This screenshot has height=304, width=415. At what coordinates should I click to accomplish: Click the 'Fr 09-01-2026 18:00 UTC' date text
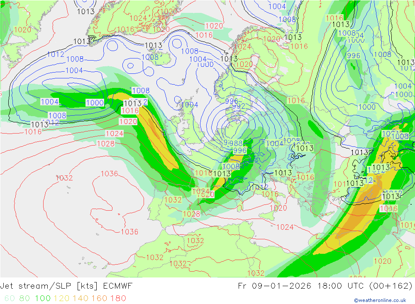(x=302, y=286)
